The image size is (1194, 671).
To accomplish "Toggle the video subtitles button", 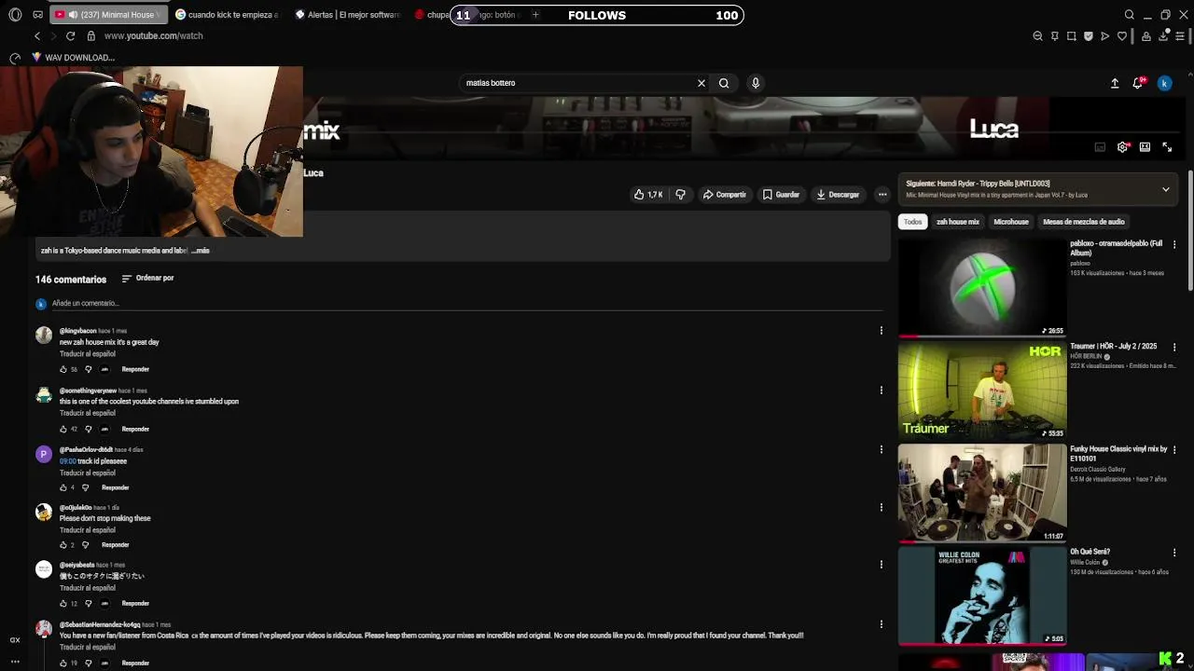I will 1100,147.
